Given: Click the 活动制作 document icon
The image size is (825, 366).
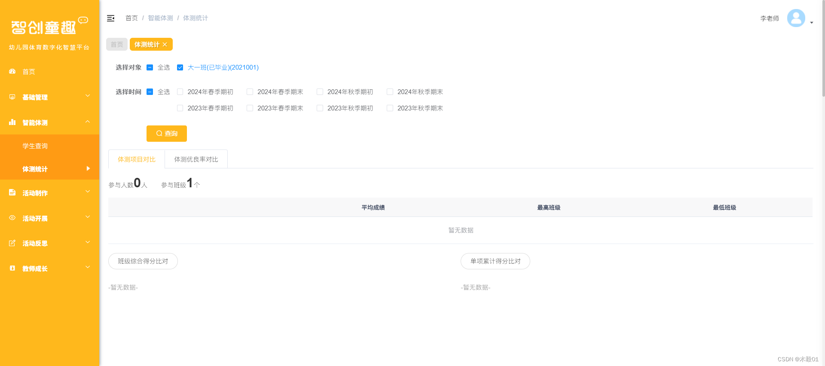Looking at the screenshot, I should tap(12, 192).
